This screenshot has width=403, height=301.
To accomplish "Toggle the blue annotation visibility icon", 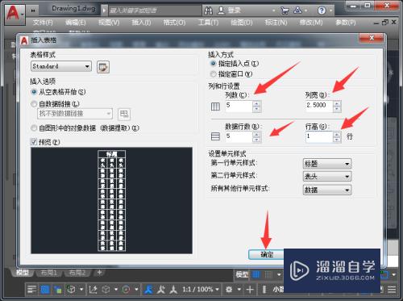I will [x=148, y=290].
